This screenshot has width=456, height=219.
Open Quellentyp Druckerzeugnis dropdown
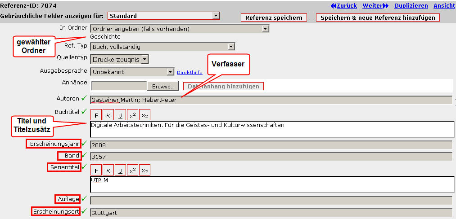[x=144, y=59]
